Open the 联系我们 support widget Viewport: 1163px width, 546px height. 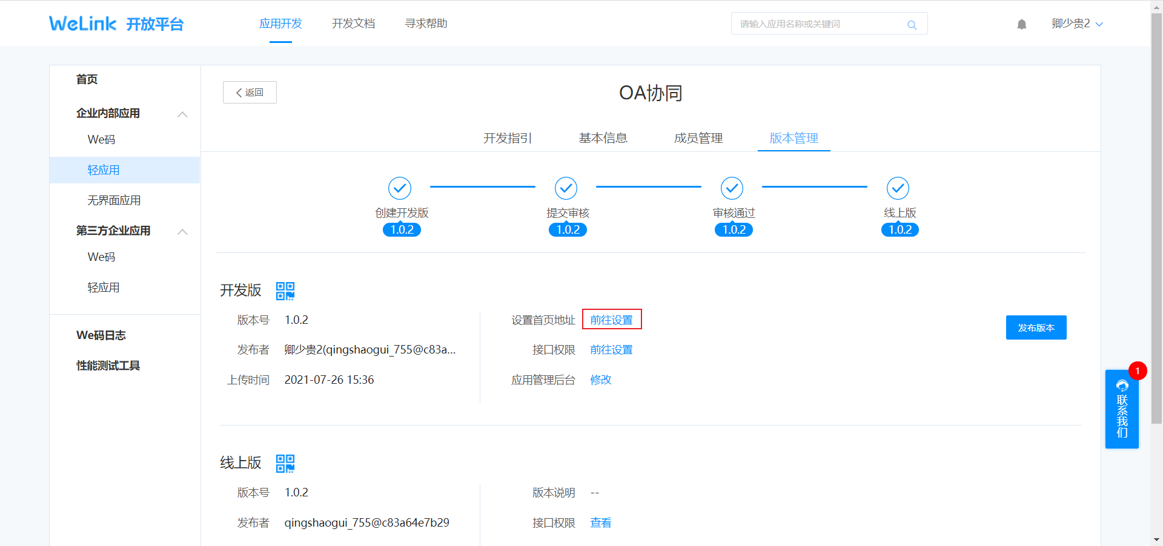(x=1122, y=409)
